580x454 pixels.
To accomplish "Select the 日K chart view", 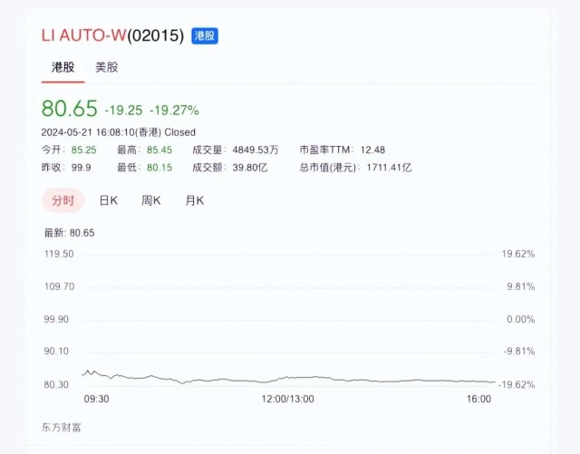I will [109, 200].
